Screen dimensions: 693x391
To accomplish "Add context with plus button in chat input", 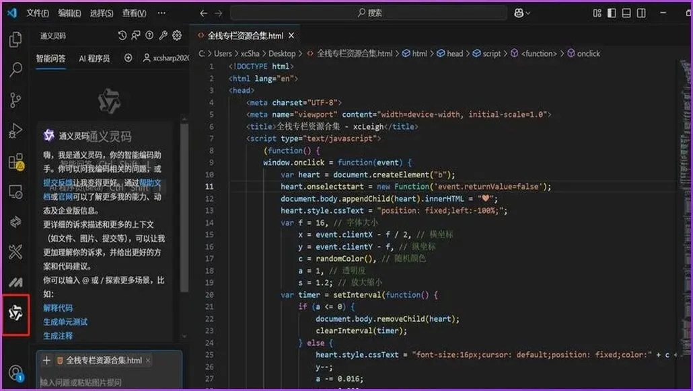I will (46, 361).
